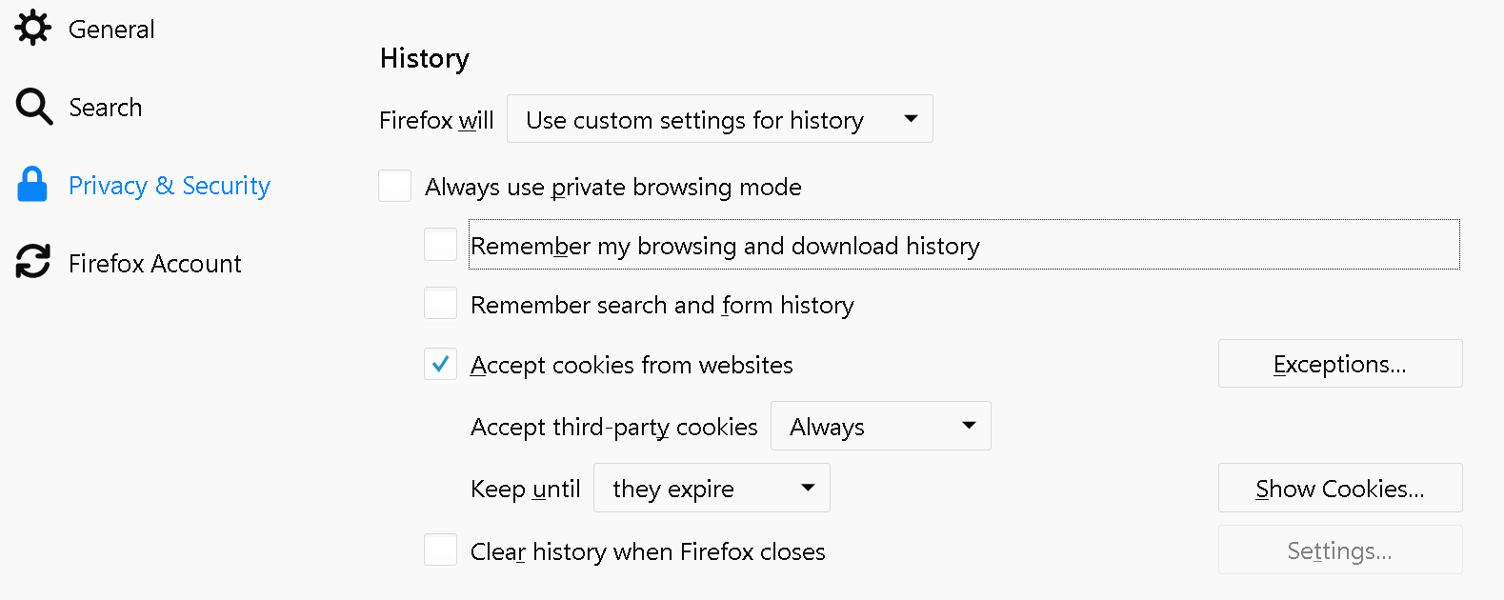This screenshot has height=600, width=1504.
Task: Select the Privacy & Security category label
Action: tap(170, 186)
